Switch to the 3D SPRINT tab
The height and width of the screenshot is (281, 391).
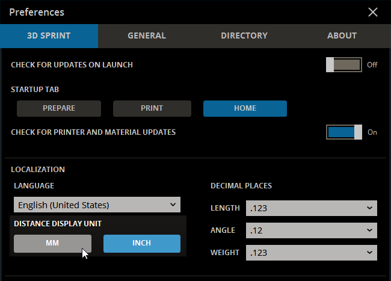pyautogui.click(x=49, y=36)
